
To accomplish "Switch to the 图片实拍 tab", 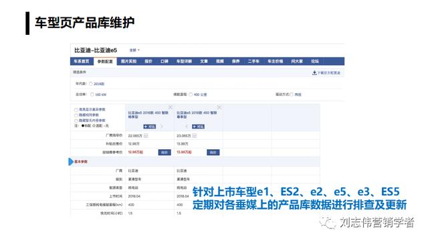I will click(x=128, y=61).
